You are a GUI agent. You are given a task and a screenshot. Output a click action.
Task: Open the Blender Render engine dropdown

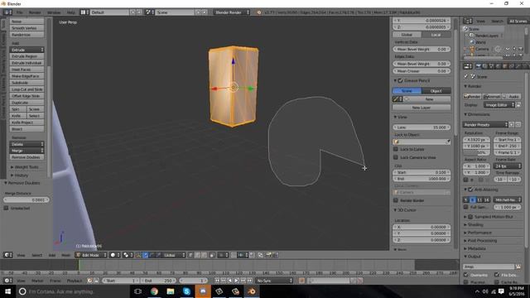point(232,12)
